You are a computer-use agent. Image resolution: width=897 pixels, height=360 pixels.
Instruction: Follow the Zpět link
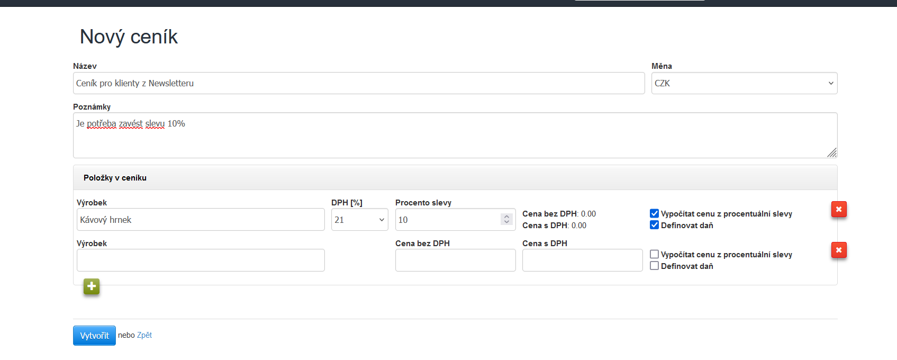coord(144,335)
